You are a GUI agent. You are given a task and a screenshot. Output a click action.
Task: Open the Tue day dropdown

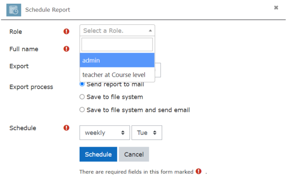click(x=147, y=132)
